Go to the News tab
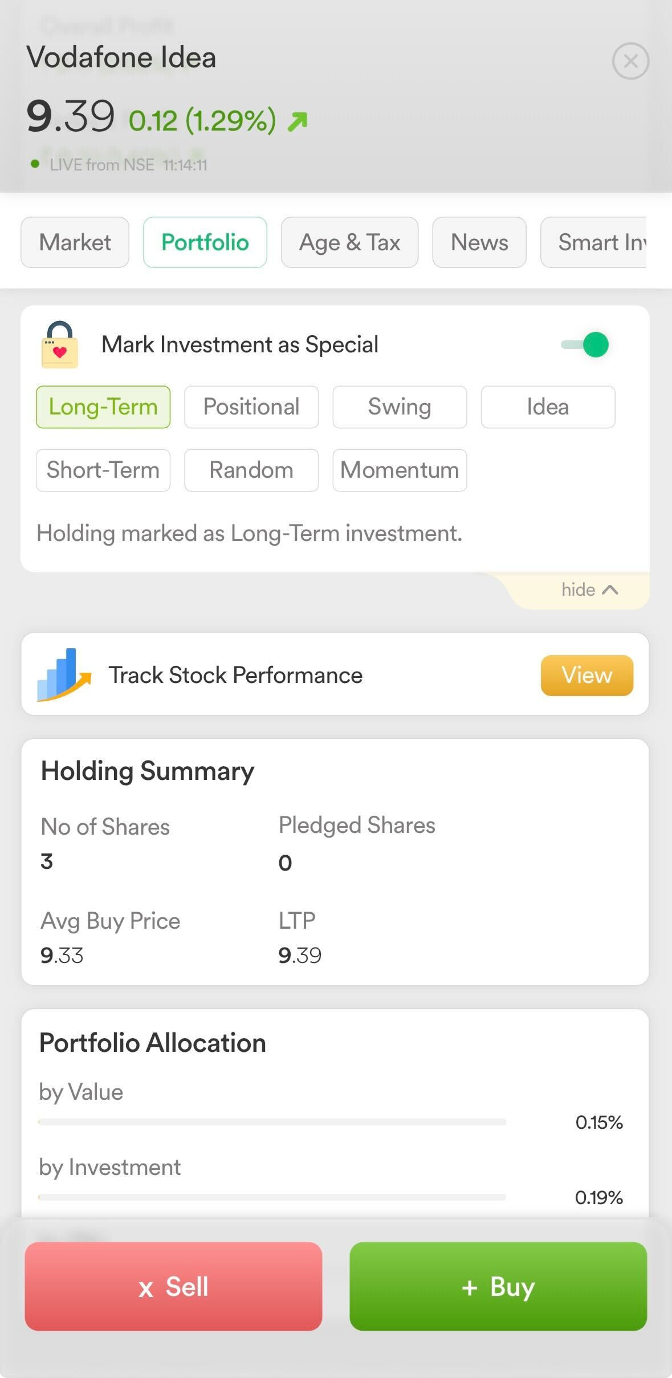672x1378 pixels. point(479,242)
